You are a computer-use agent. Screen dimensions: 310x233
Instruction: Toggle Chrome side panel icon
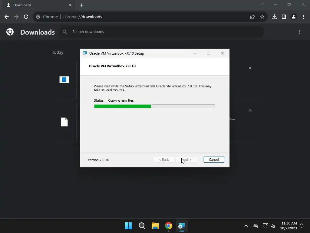(284, 17)
